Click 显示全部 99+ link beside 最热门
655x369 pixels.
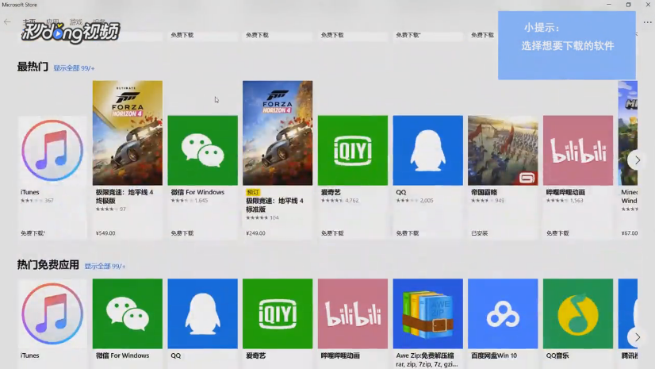point(74,68)
